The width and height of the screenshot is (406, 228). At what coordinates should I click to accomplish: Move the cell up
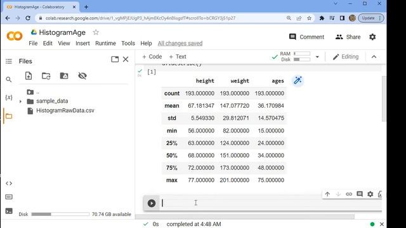click(327, 194)
